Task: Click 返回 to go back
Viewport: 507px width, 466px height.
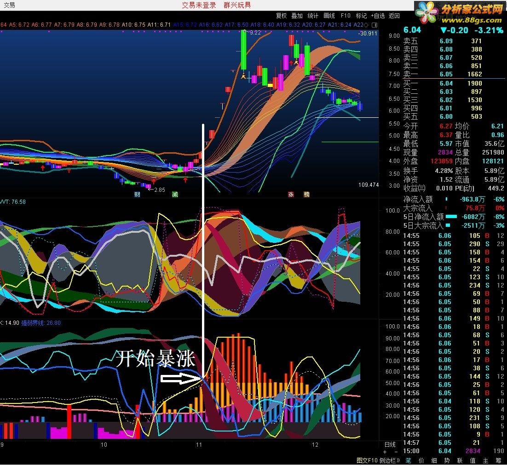Action: (394, 16)
